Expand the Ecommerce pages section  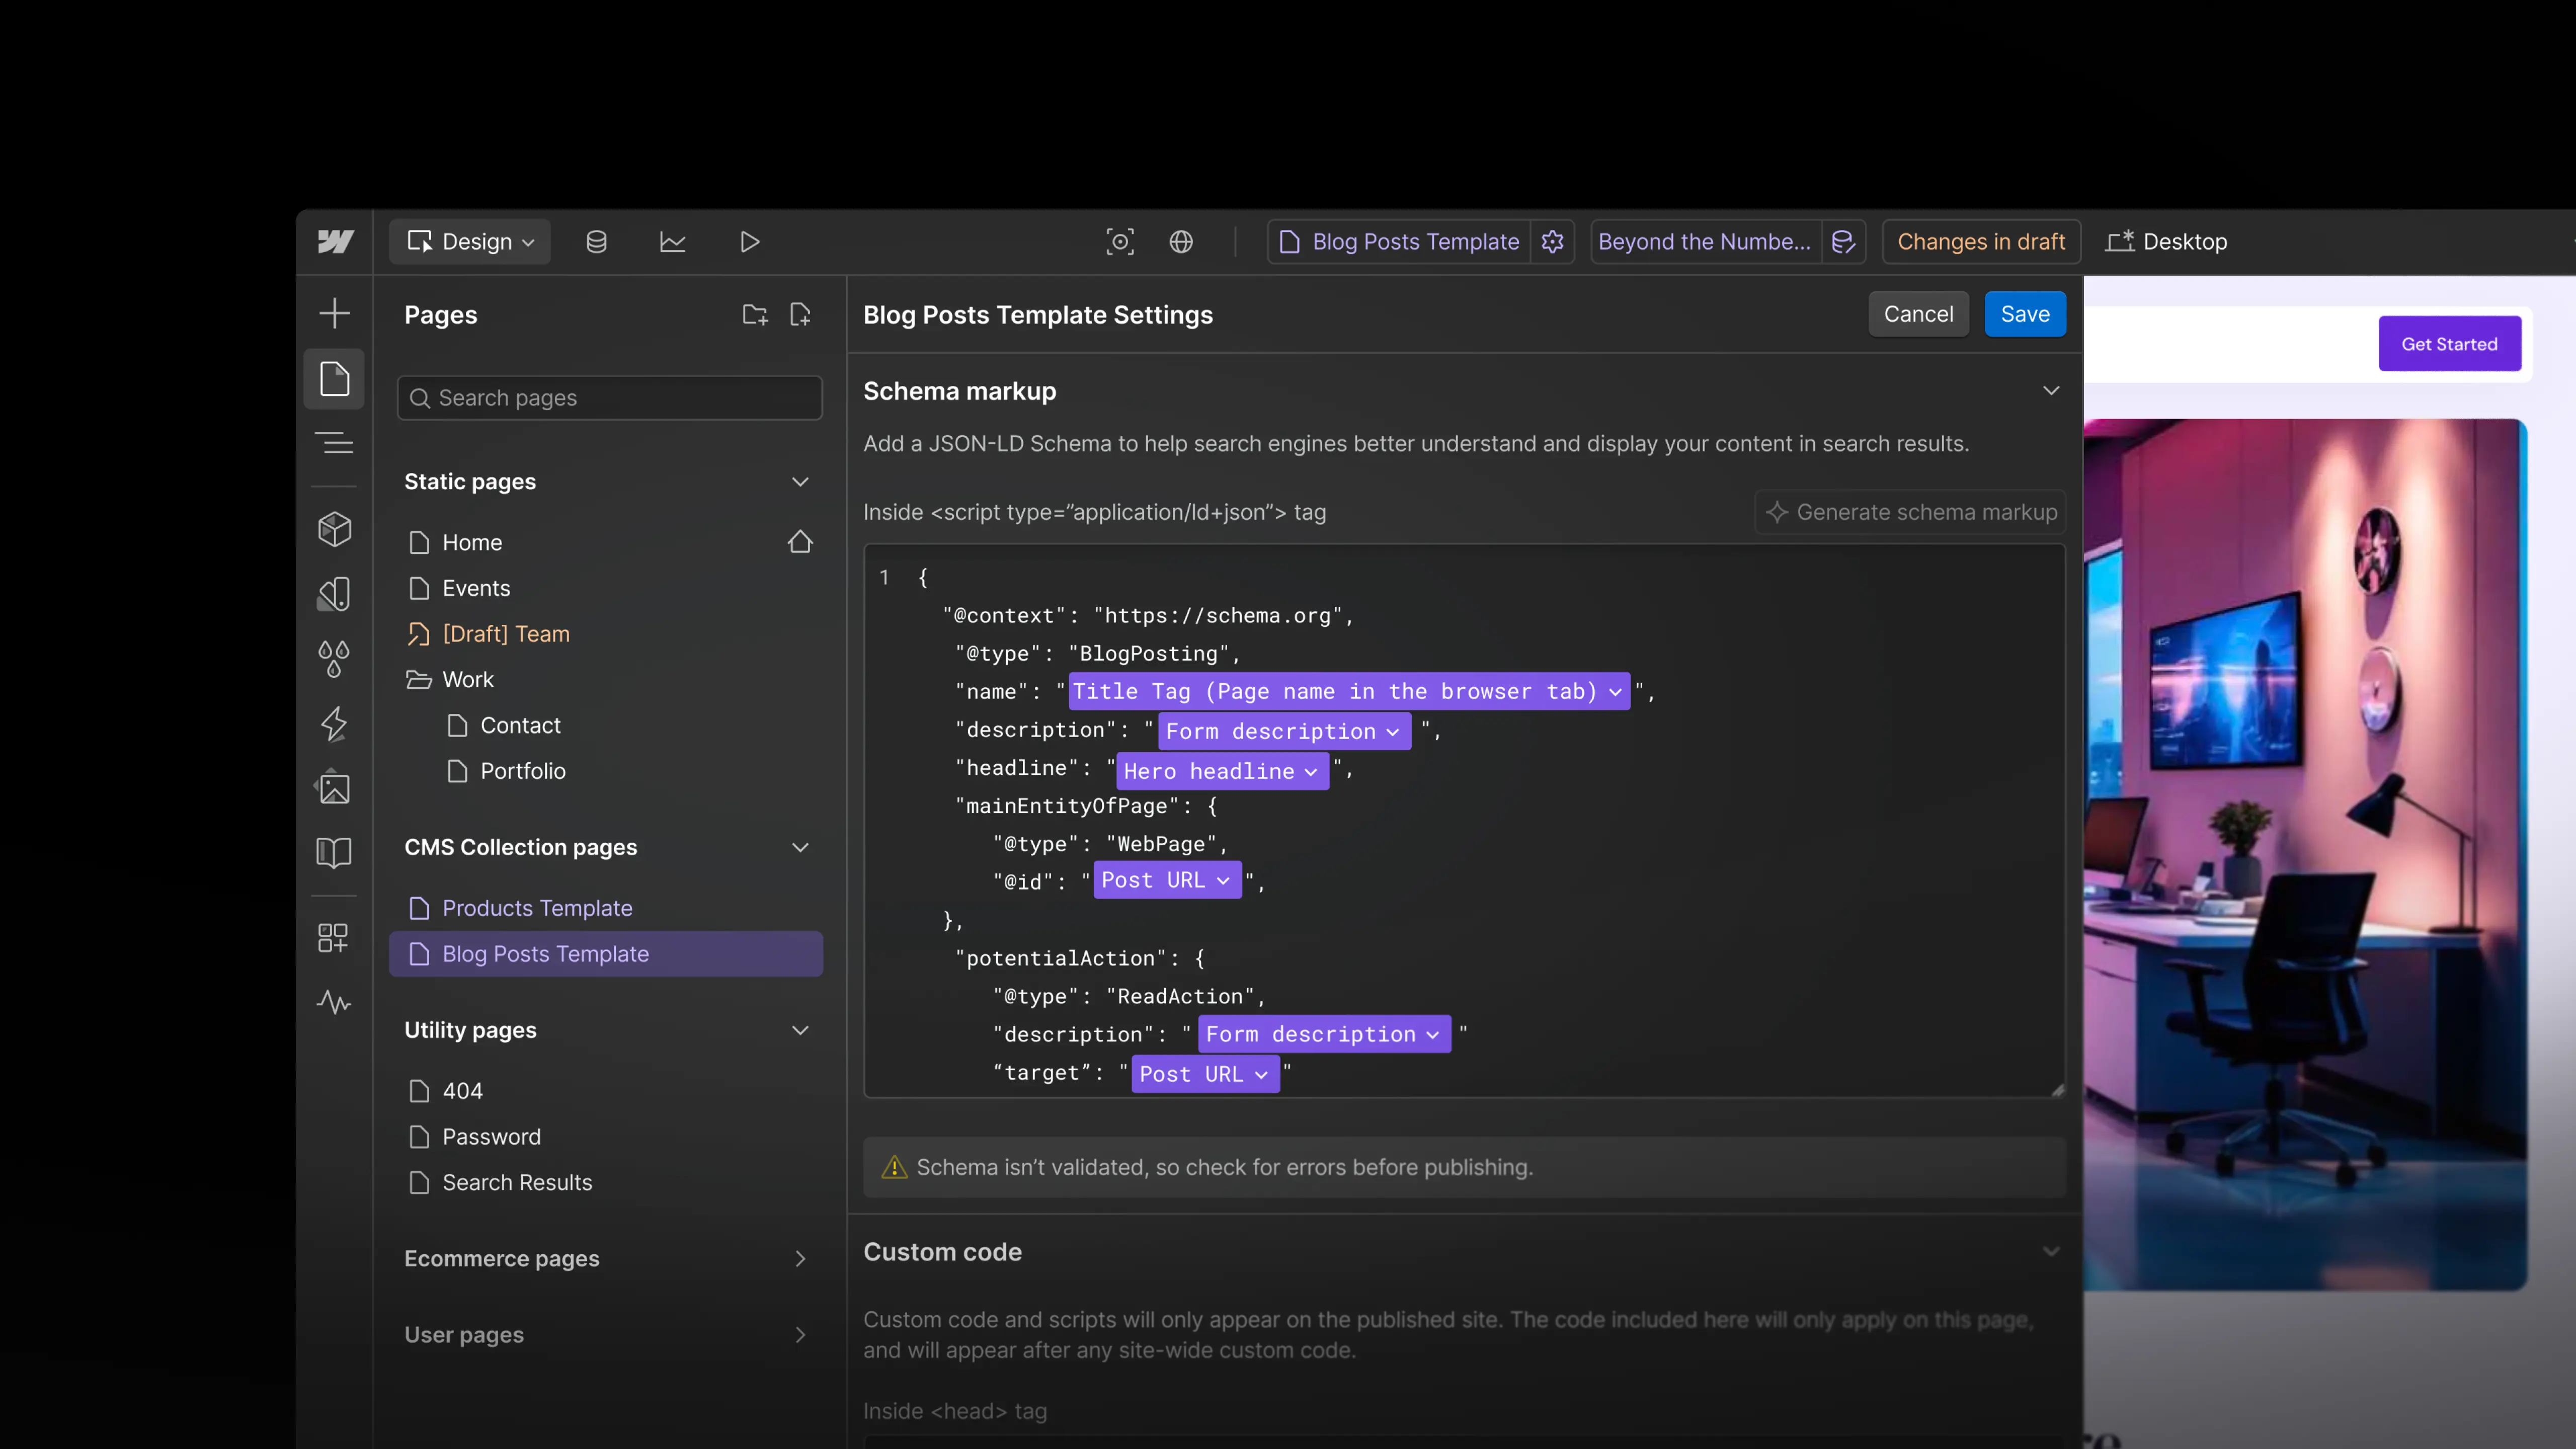tap(800, 1259)
